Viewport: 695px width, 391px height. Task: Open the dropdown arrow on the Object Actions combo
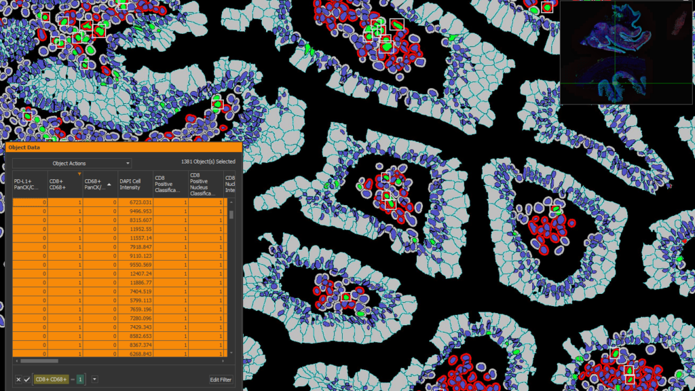point(128,163)
